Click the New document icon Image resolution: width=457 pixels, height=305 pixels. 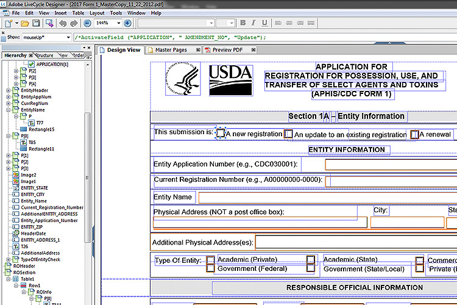coord(9,23)
